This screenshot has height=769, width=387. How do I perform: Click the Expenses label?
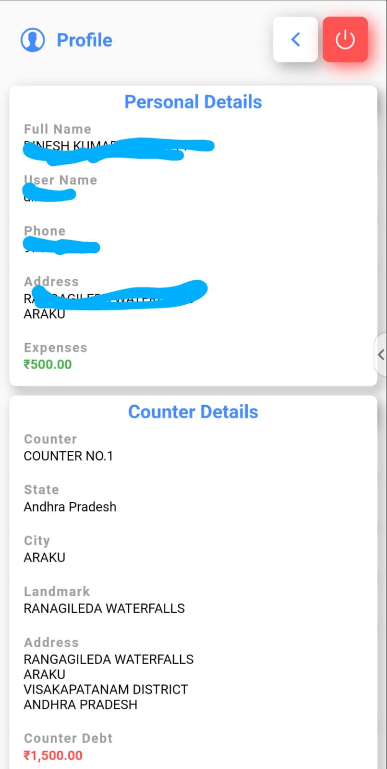tap(56, 347)
